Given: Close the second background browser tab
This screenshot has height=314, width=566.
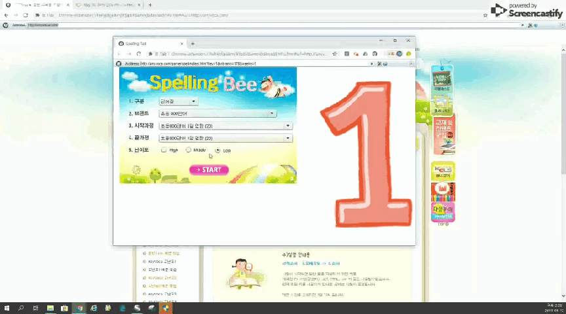Looking at the screenshot, I should tap(139, 5).
